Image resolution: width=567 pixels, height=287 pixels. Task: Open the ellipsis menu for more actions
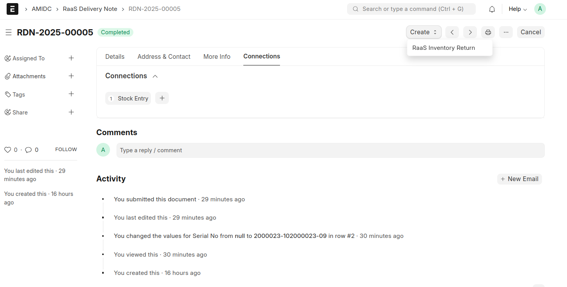point(506,32)
